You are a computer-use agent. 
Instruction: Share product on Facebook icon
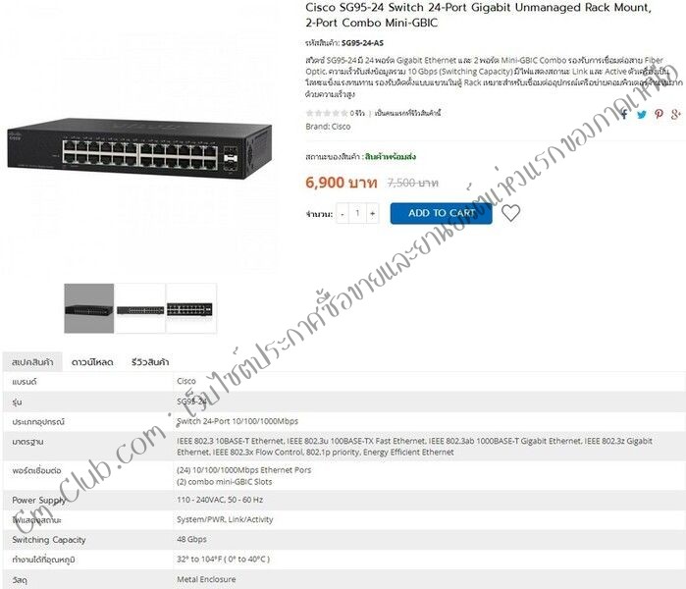[x=624, y=115]
